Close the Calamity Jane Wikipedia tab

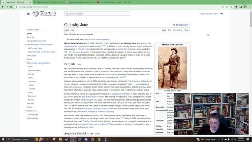click(30, 2)
